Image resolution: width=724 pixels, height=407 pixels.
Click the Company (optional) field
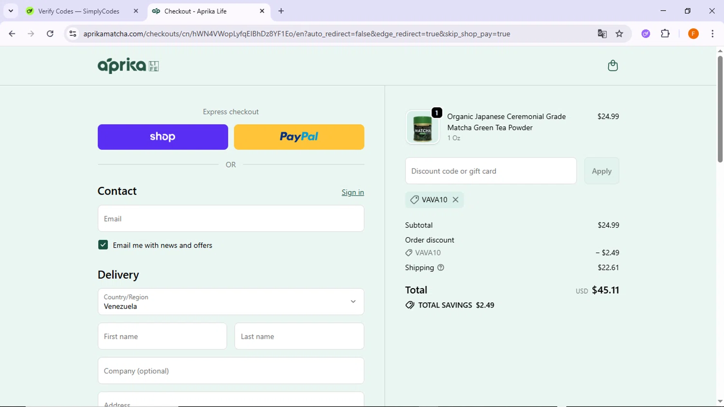click(x=231, y=371)
